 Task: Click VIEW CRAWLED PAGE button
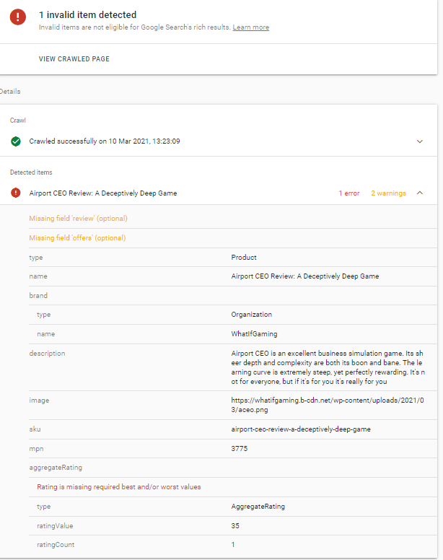(x=74, y=59)
